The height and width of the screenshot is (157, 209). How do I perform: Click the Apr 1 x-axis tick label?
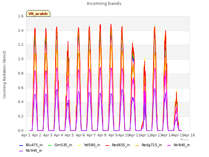(x=26, y=135)
